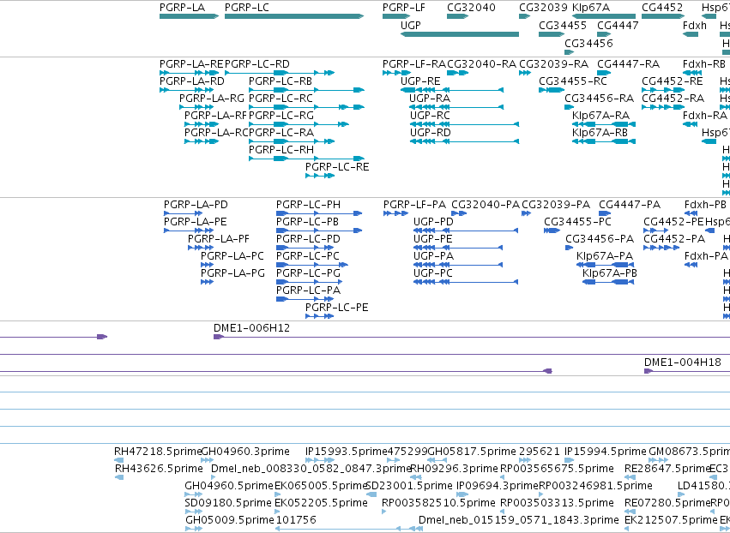This screenshot has height=533, width=730.
Task: Select transcript UGP-RD
Action: (x=430, y=133)
